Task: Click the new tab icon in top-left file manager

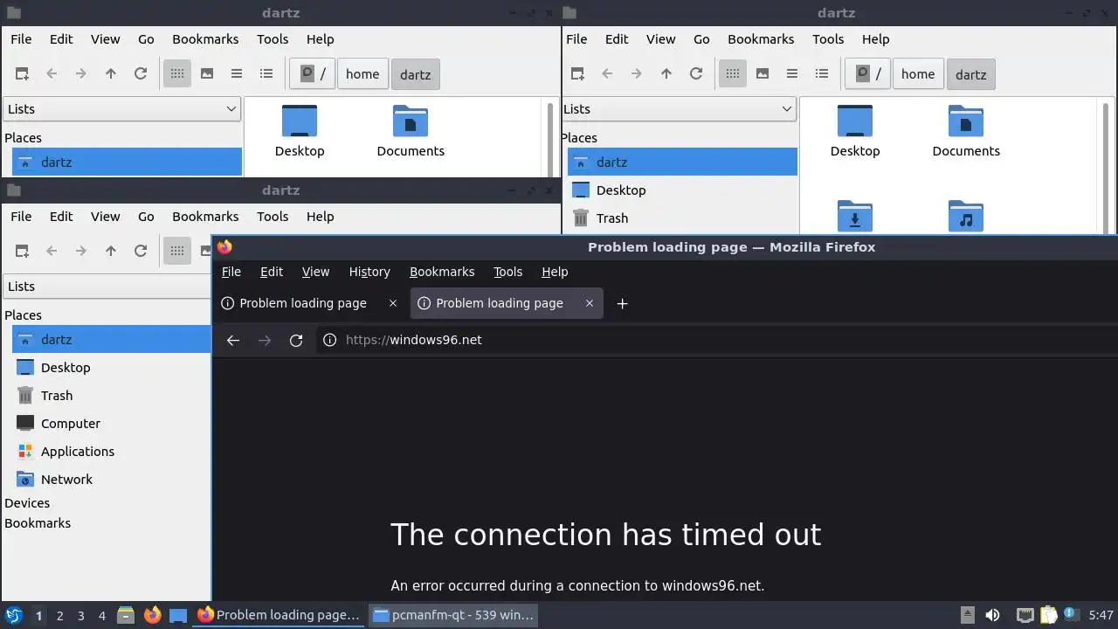Action: click(x=22, y=74)
